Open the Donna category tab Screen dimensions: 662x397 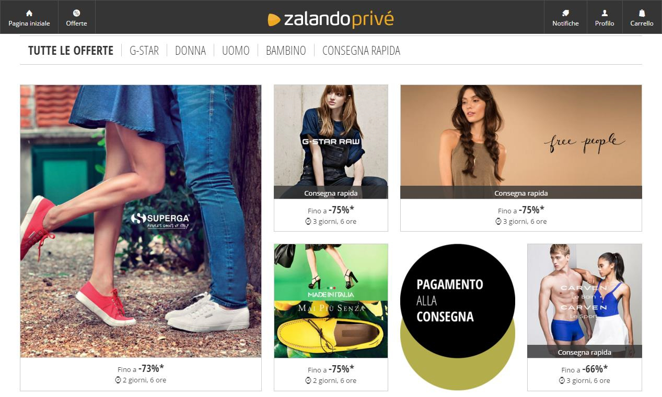tap(190, 51)
